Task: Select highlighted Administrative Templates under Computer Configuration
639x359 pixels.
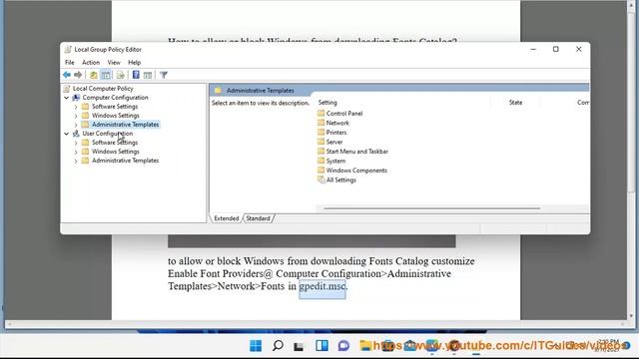Action: 125,125
